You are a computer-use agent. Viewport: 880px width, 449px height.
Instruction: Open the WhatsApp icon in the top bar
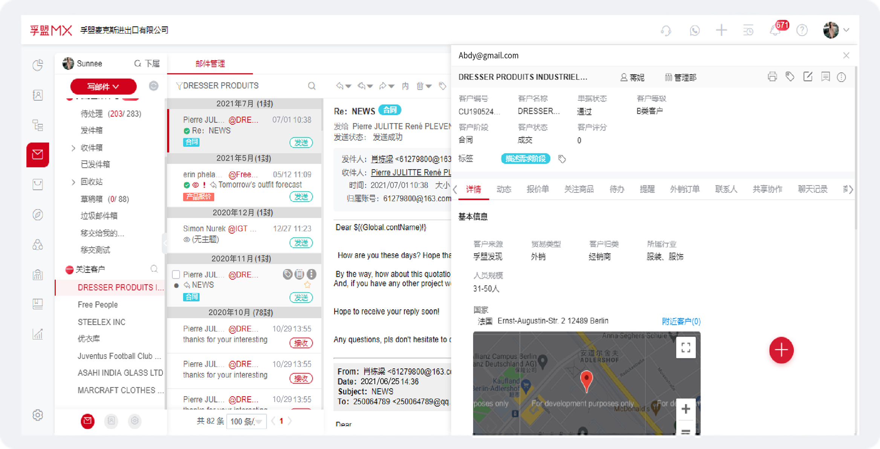695,31
